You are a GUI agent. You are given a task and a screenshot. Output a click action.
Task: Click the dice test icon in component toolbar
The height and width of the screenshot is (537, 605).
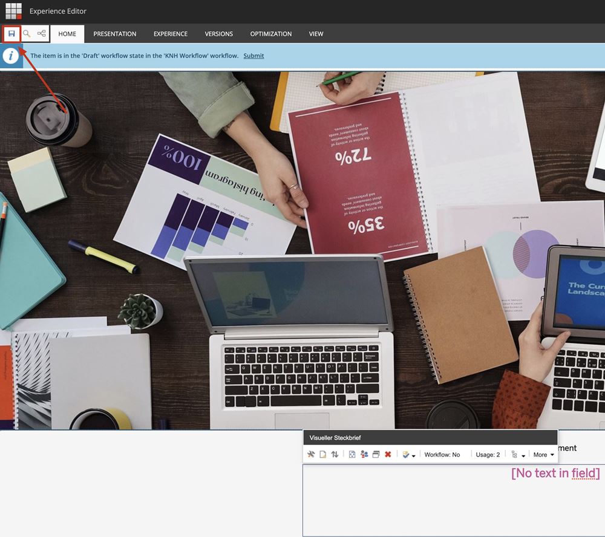coord(352,455)
